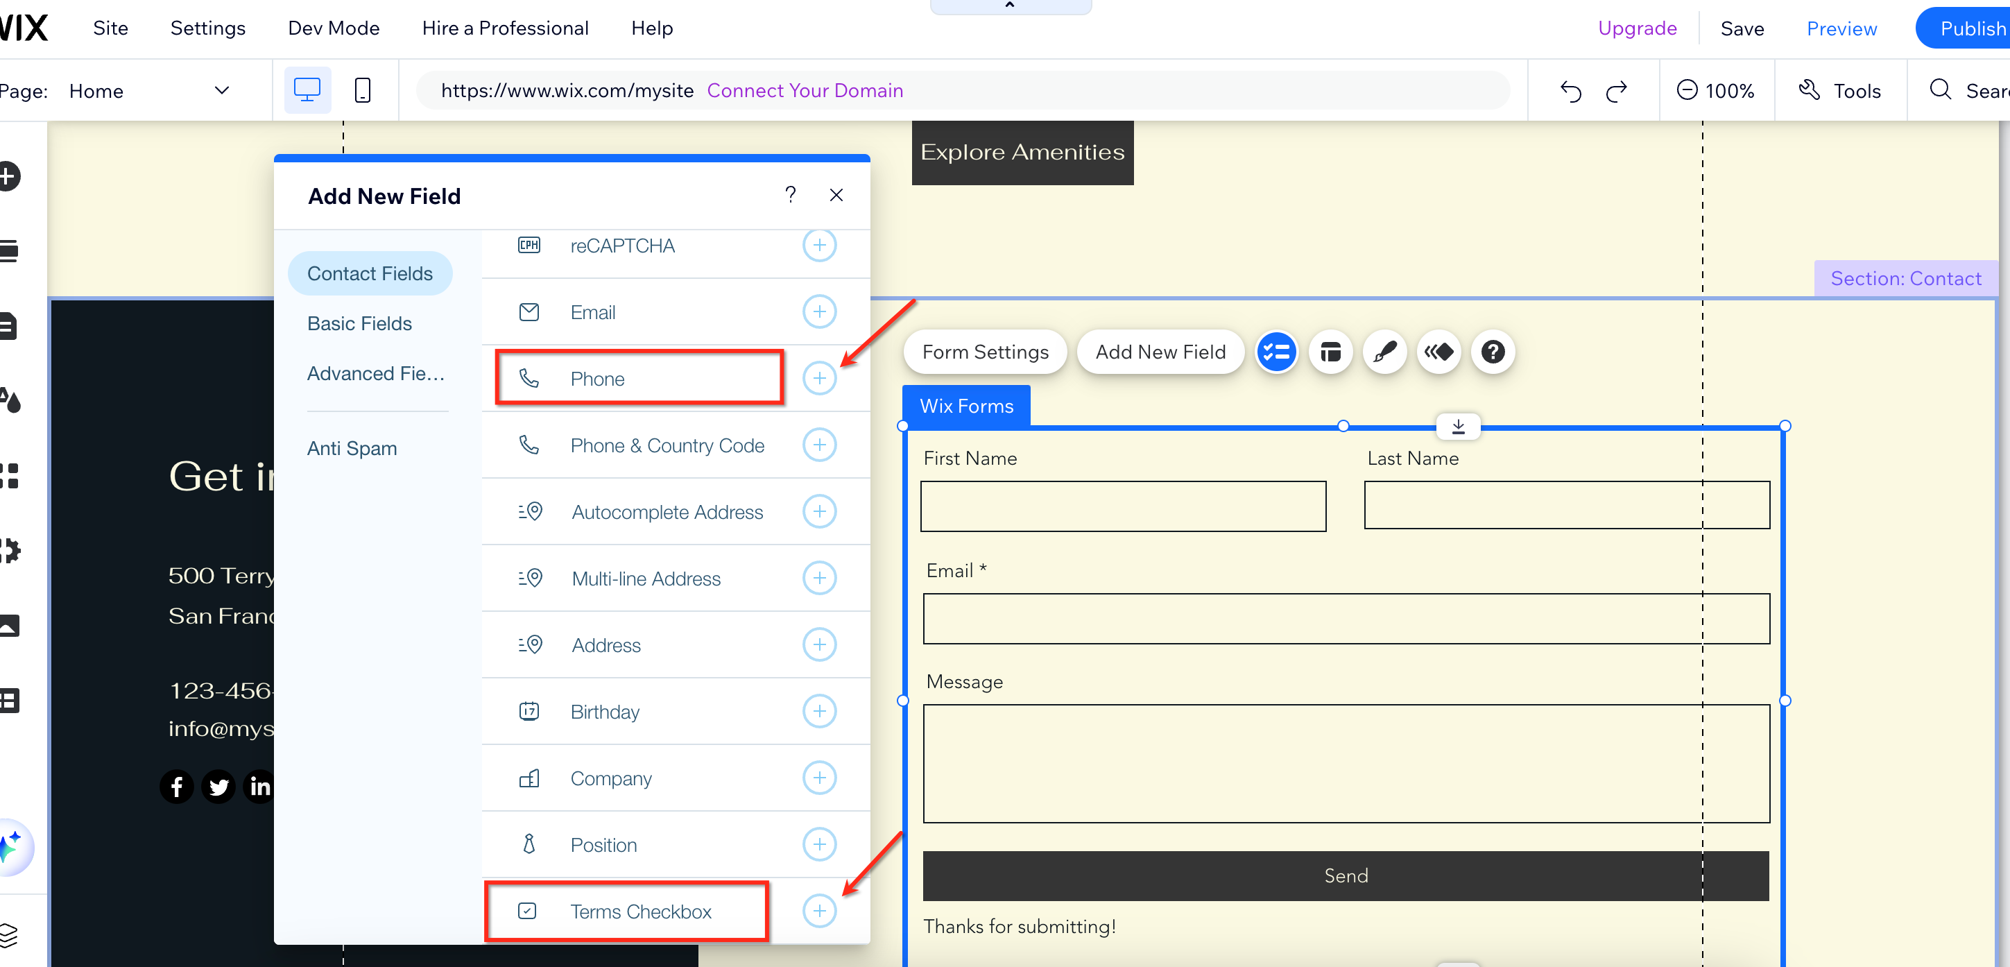The width and height of the screenshot is (2010, 967).
Task: Open the Settings menu
Action: click(x=207, y=28)
